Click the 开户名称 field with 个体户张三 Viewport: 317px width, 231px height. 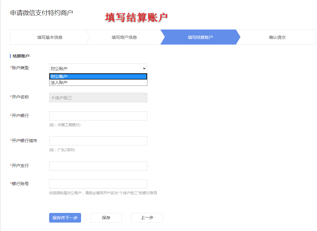click(98, 98)
